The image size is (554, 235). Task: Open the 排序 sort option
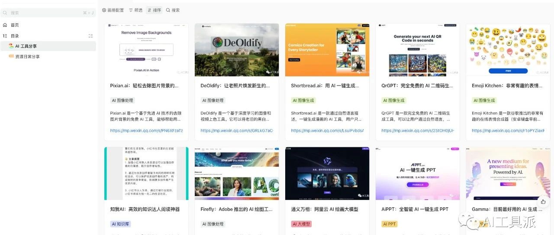coord(154,10)
